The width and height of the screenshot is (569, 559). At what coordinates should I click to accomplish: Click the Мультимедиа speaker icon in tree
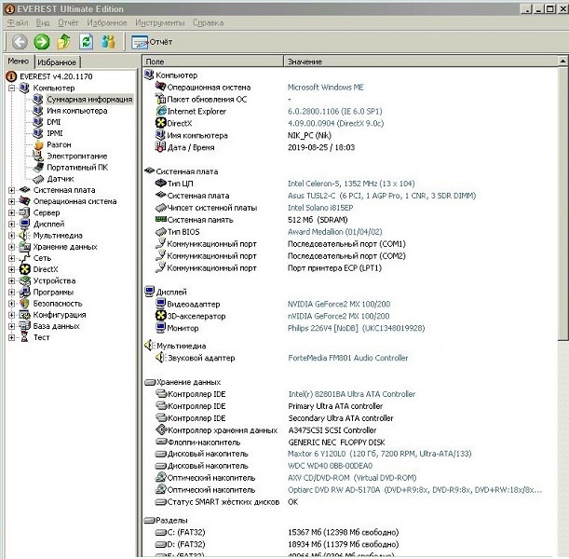tap(24, 235)
